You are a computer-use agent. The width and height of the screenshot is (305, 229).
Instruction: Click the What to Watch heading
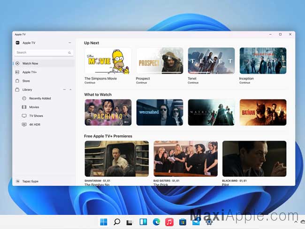(98, 95)
